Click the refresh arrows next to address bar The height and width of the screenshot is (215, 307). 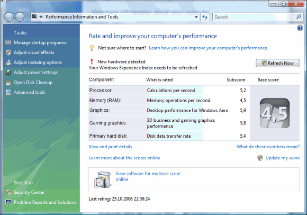pyautogui.click(x=205, y=17)
